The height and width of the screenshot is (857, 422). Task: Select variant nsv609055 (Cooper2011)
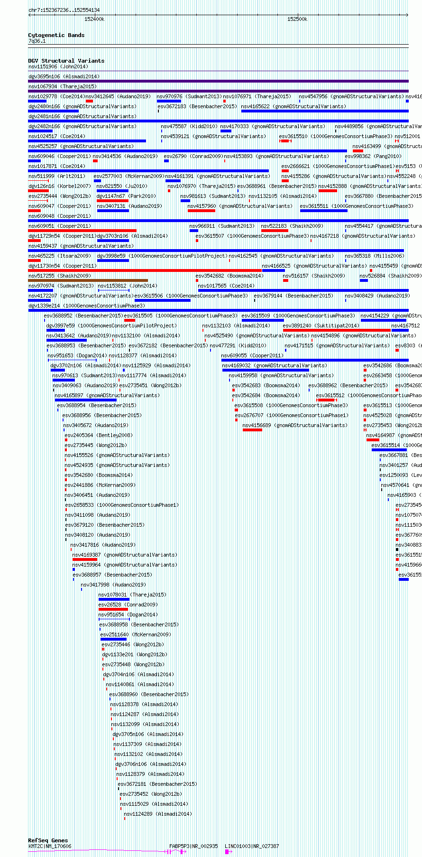coord(252,356)
